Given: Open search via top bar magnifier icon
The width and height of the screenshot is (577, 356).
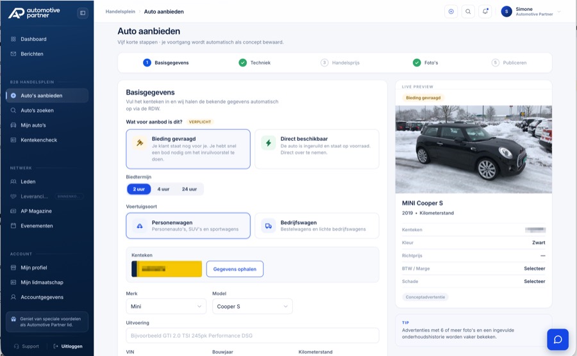Looking at the screenshot, I should tap(468, 12).
